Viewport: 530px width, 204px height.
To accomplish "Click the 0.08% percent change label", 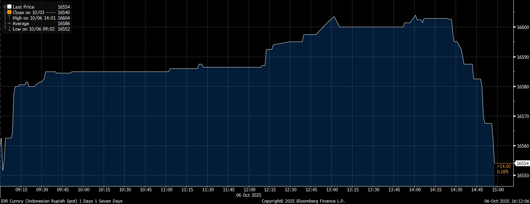I will tap(503, 171).
